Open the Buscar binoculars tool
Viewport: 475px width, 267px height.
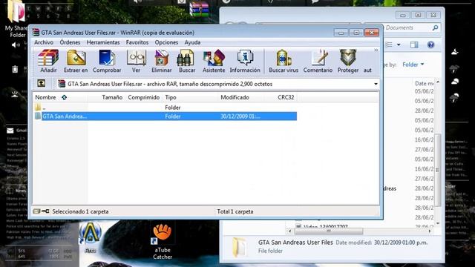coord(186,61)
